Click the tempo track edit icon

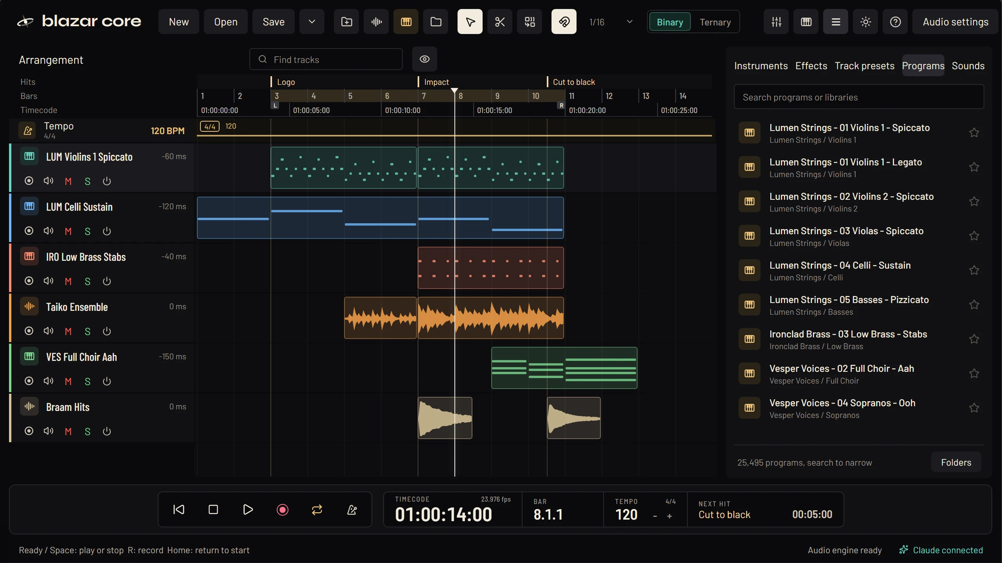(x=28, y=131)
